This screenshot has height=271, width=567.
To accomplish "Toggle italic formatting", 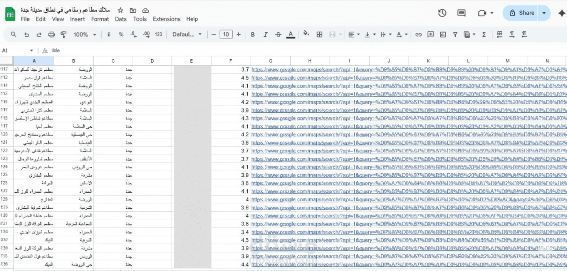I will click(x=265, y=35).
